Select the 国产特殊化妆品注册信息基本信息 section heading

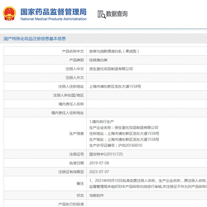click(35, 39)
